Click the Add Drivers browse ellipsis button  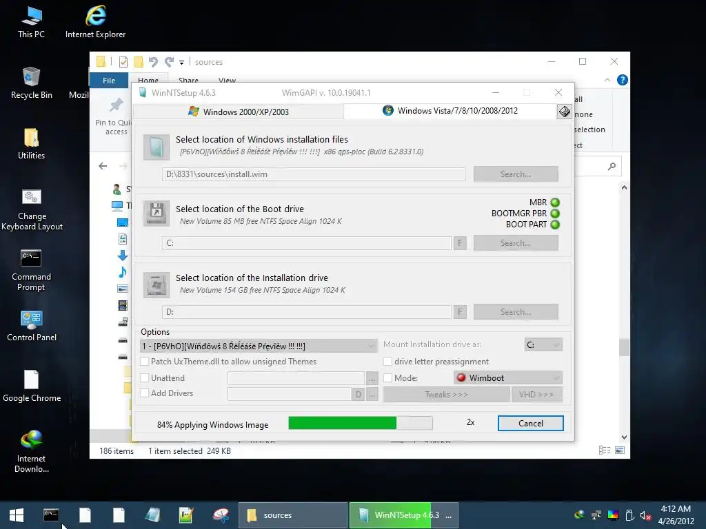tap(372, 394)
